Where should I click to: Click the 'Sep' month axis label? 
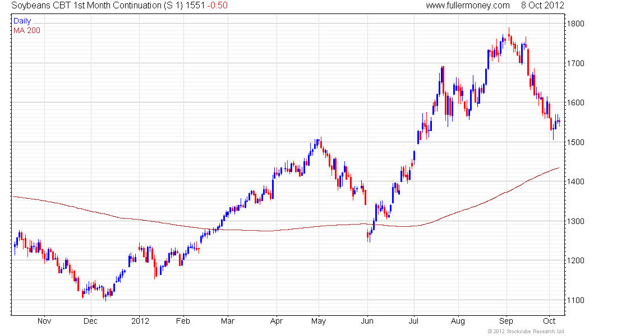coord(506,321)
